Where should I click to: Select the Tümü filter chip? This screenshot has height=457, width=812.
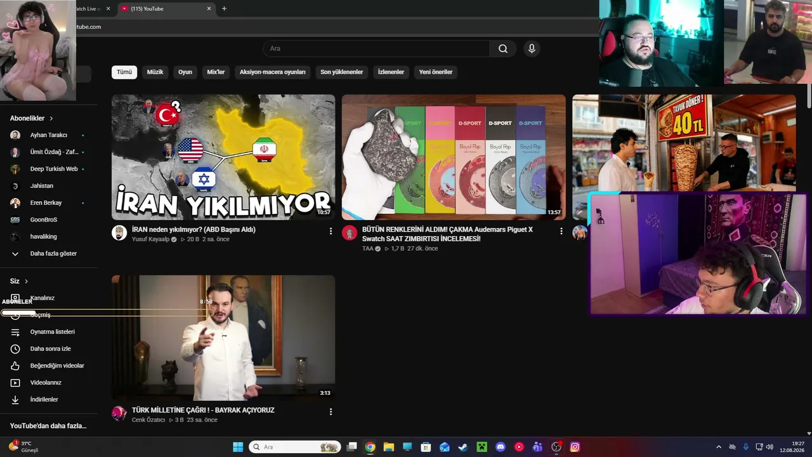124,72
